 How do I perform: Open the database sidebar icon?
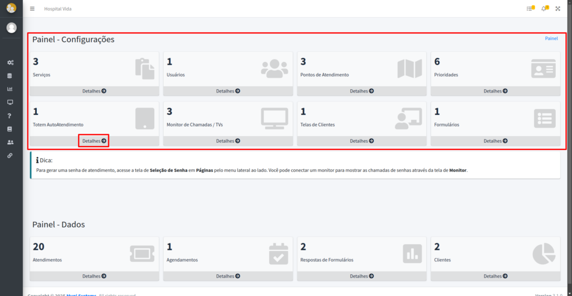pos(10,76)
